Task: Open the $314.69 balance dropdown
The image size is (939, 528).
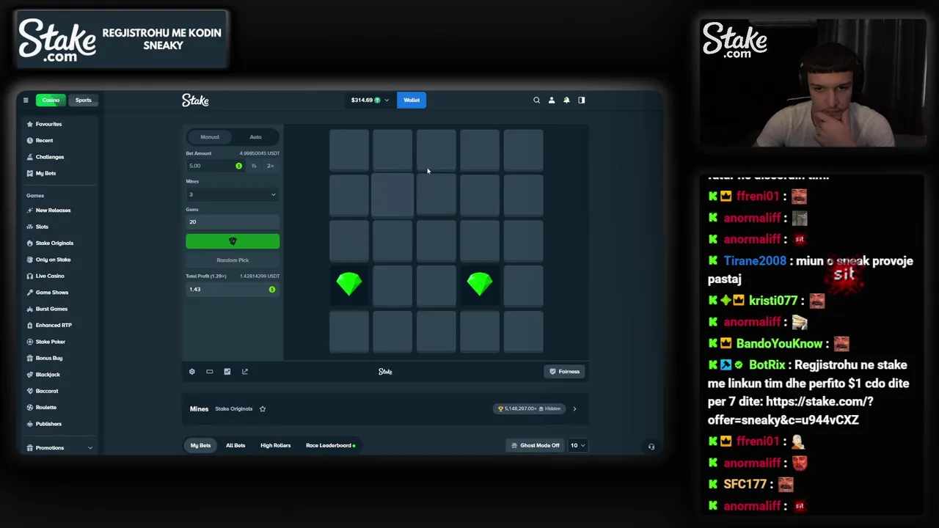Action: [x=370, y=100]
